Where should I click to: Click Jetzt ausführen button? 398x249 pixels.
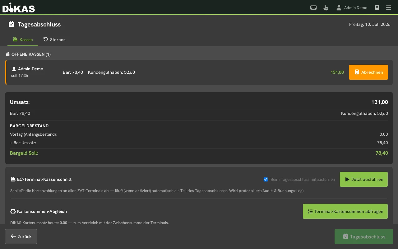(364, 179)
